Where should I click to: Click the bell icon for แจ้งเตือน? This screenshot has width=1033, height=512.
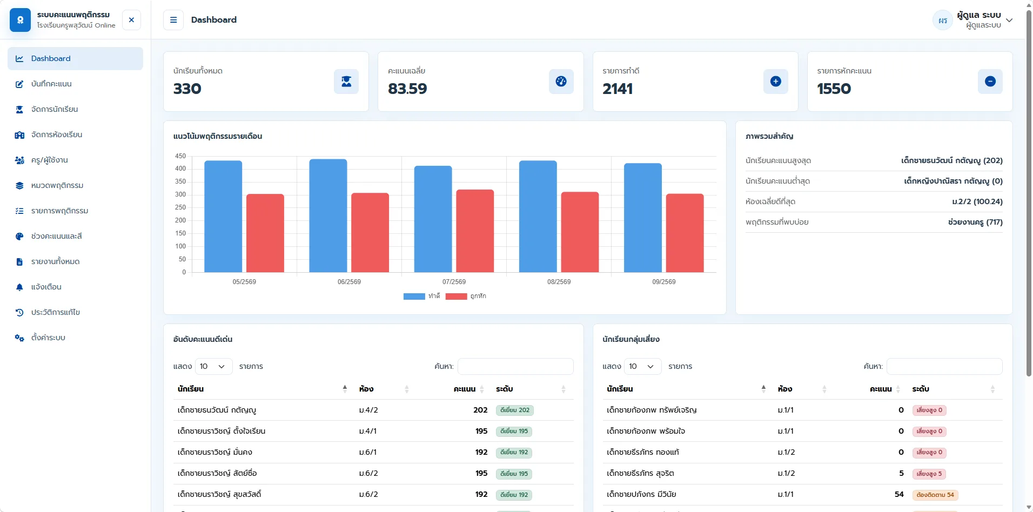[x=19, y=287]
